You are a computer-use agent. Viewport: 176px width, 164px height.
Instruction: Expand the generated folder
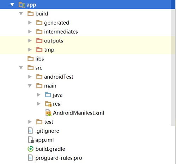point(30,22)
